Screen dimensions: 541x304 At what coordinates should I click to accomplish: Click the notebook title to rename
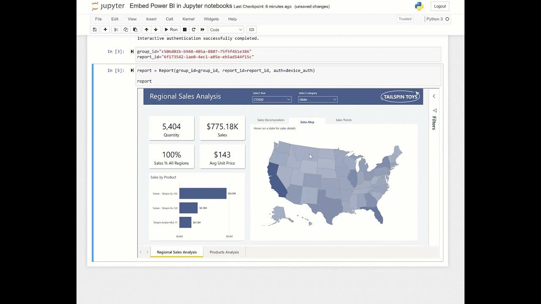181,6
